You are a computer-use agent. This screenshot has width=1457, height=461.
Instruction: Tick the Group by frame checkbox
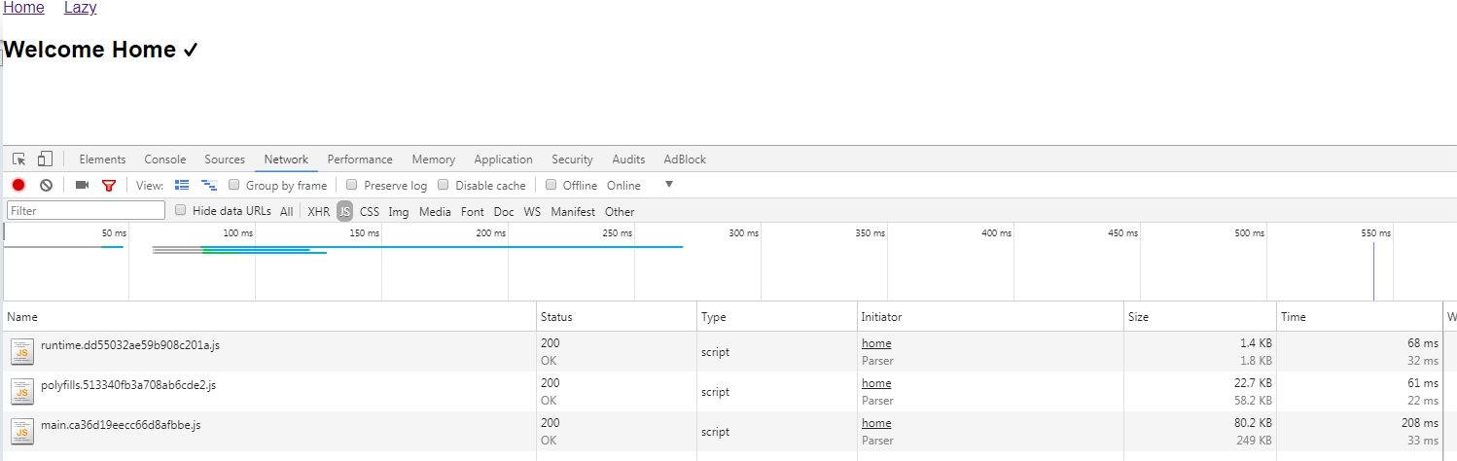pyautogui.click(x=234, y=185)
